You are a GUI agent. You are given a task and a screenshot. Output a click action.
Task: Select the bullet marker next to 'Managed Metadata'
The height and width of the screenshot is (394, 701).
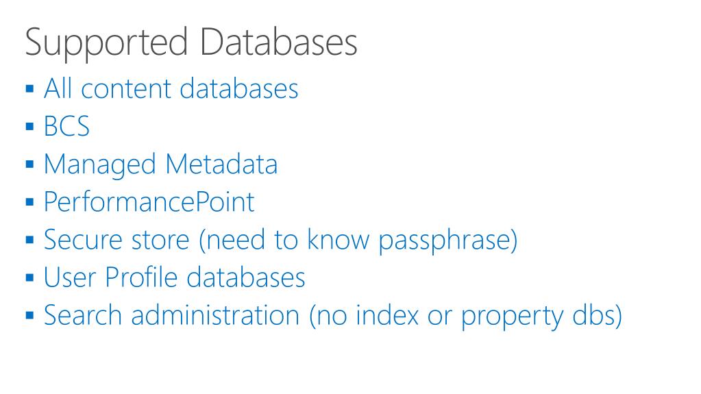[x=30, y=164]
